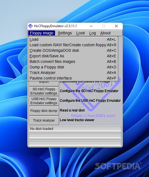Click the 'No disk loaded.' status field
Image resolution: width=149 pixels, height=177 pixels.
click(75, 129)
